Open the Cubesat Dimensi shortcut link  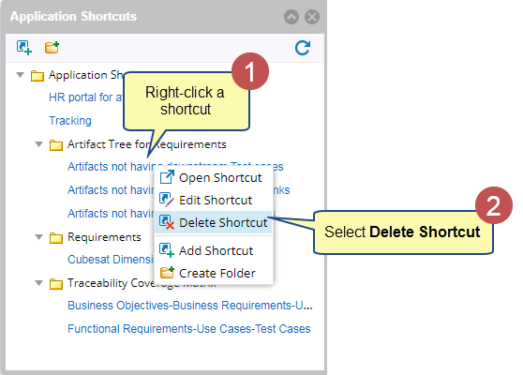click(x=111, y=260)
